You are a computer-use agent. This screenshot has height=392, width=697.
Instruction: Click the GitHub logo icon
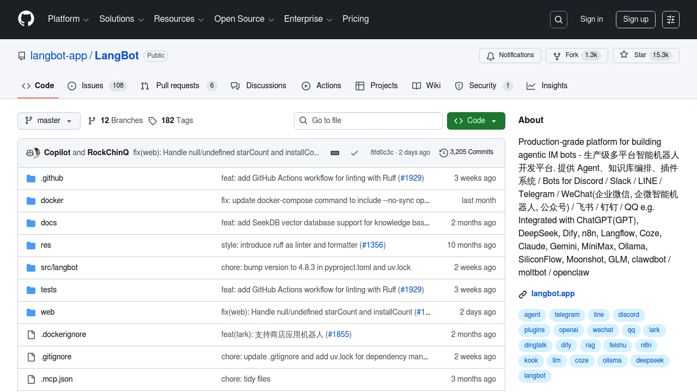(26, 19)
